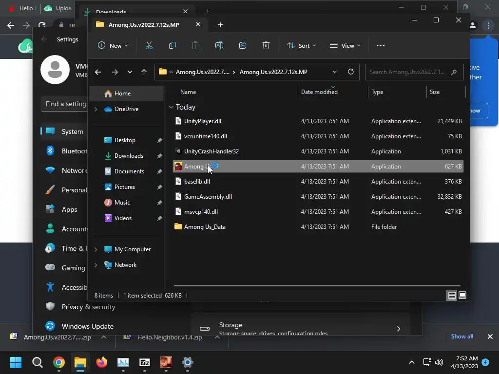
Task: Click the Search Among.Us folder field
Action: coord(414,72)
